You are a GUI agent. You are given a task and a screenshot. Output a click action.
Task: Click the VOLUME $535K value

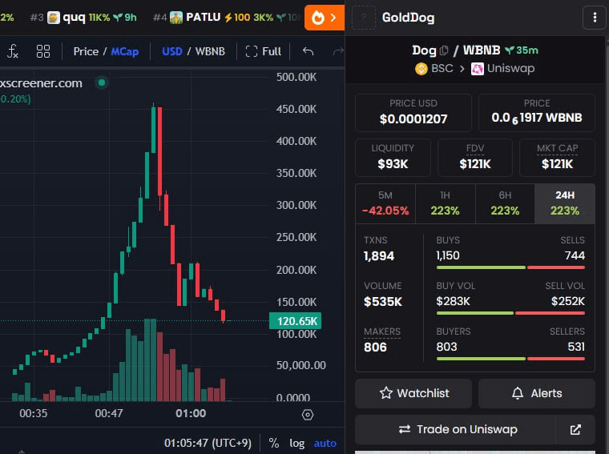[x=383, y=302]
